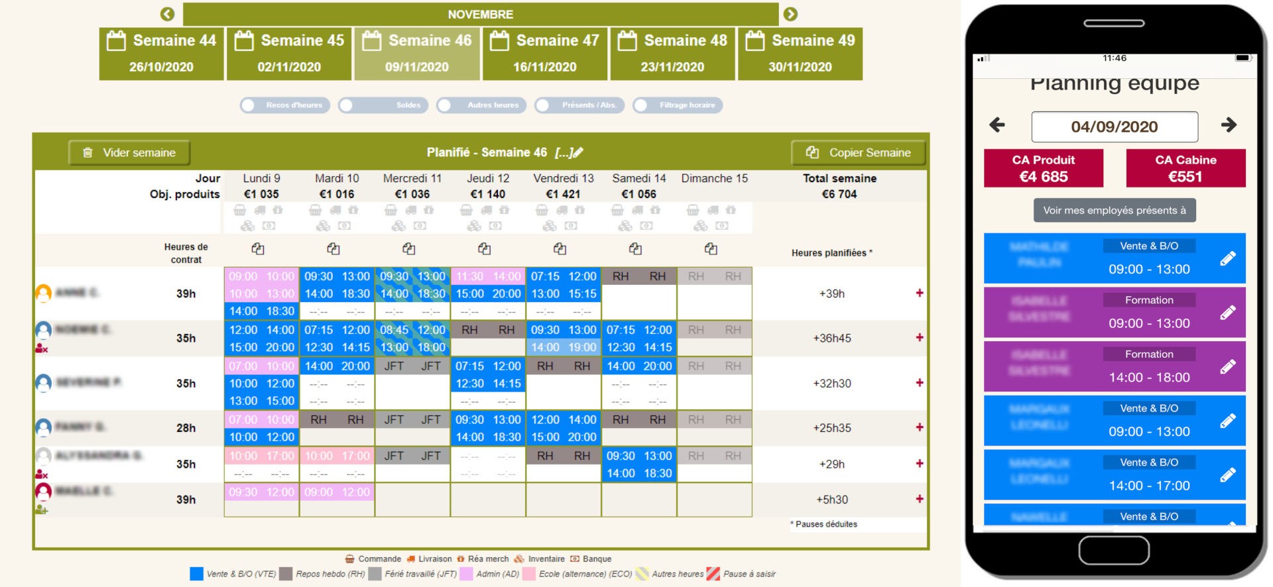Image resolution: width=1273 pixels, height=587 pixels.
Task: Click Voir mes employés présents à button
Action: [1115, 210]
